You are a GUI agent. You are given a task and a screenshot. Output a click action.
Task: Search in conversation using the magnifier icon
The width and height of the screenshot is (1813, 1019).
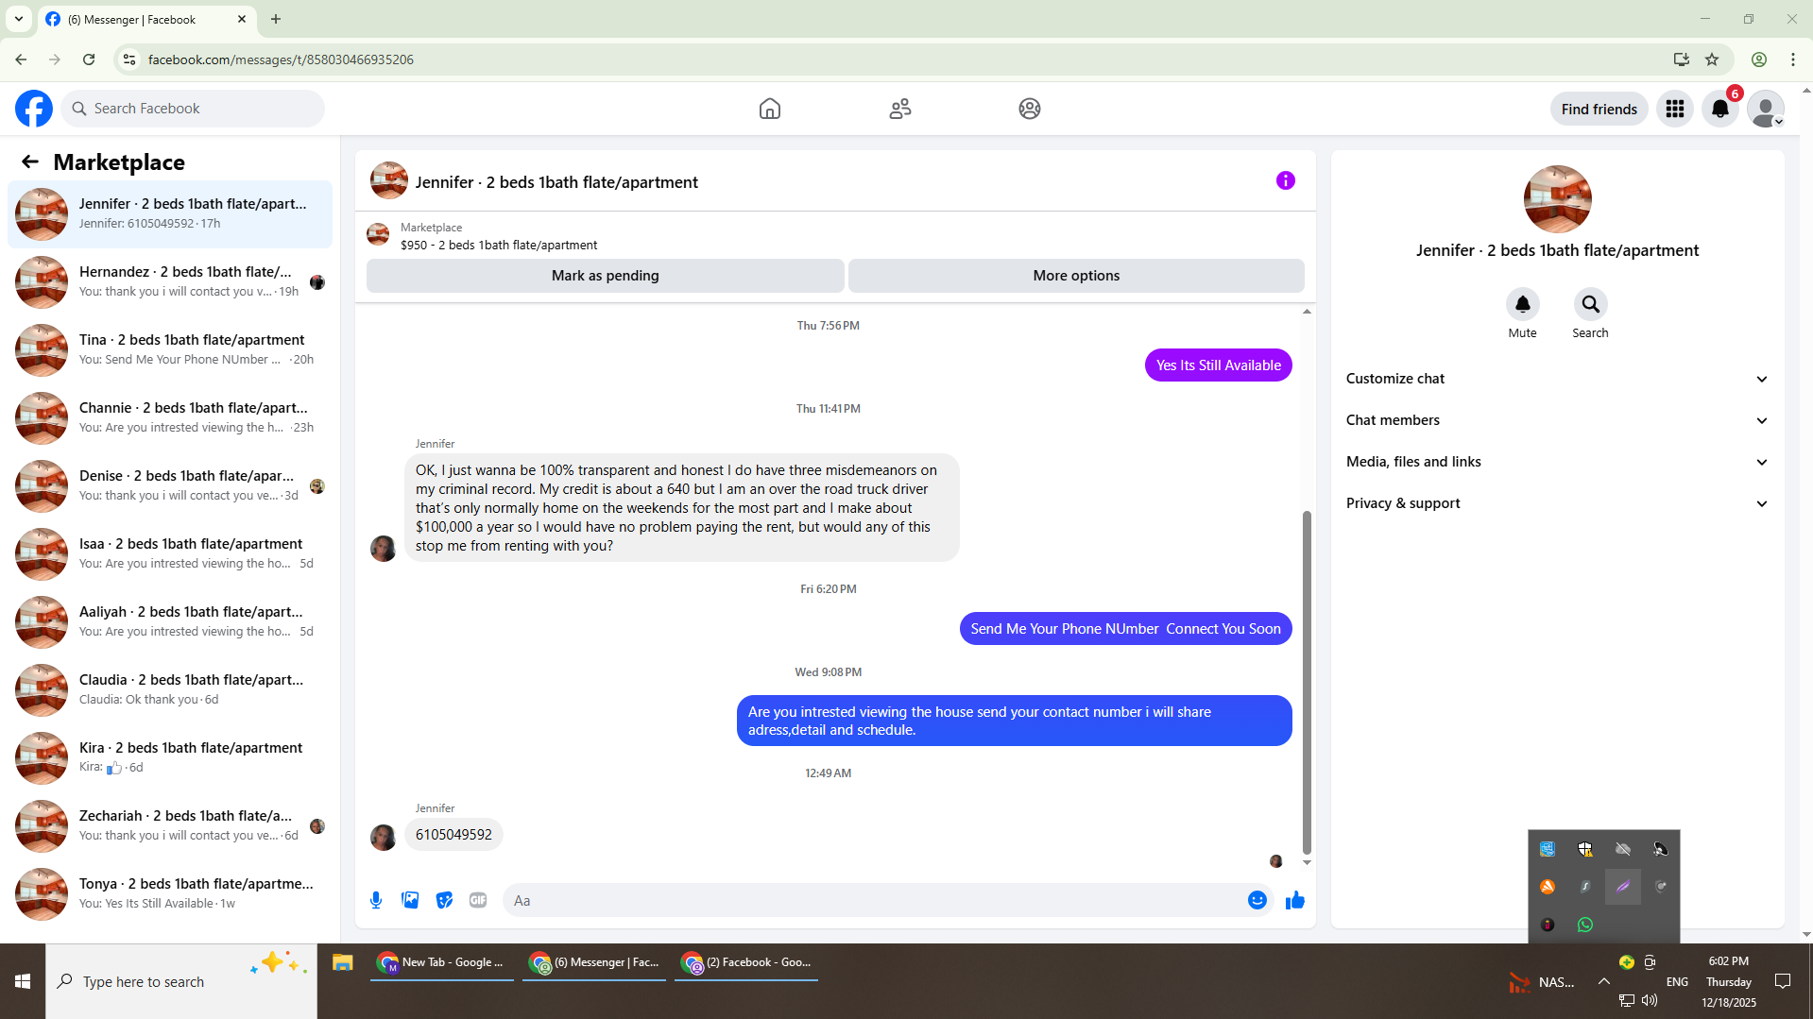1591,304
